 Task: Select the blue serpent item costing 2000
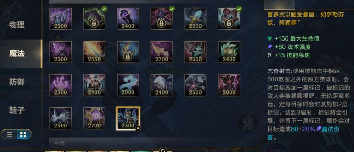click(x=128, y=85)
